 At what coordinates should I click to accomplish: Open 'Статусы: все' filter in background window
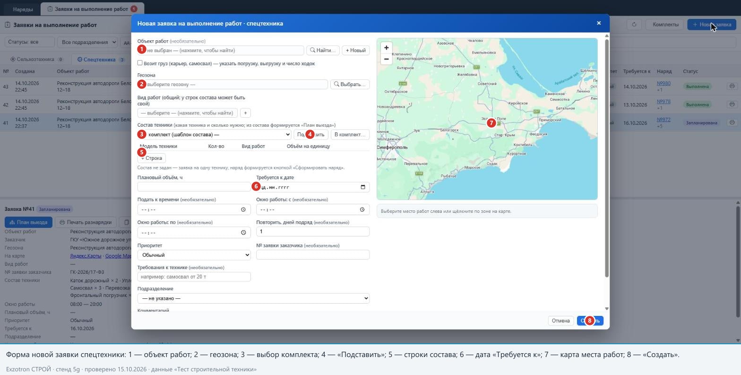point(29,42)
